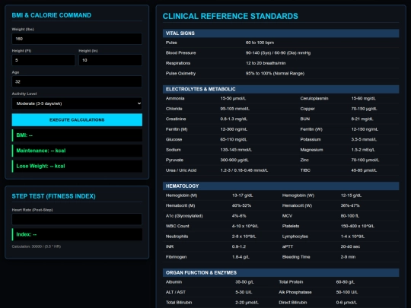Click the Magnesium label
Viewport: 411px width, 308px height.
point(311,150)
